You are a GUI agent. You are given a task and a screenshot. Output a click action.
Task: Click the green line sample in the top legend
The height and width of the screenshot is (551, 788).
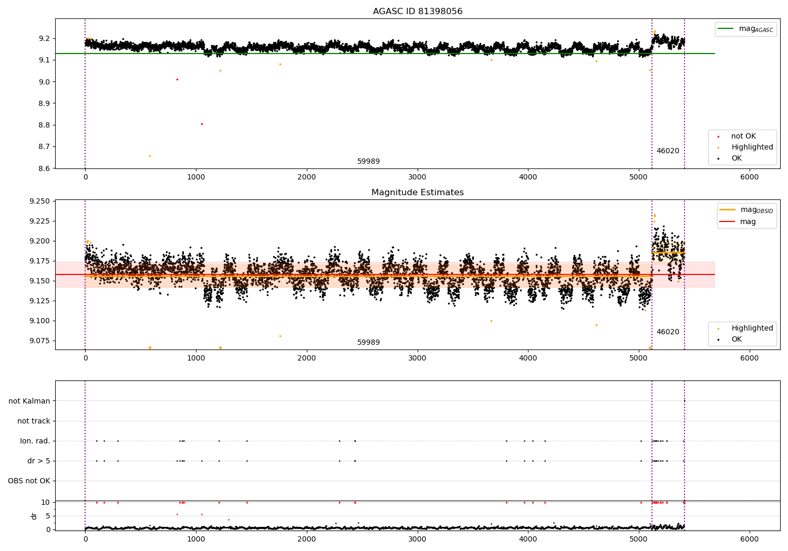[x=725, y=29]
